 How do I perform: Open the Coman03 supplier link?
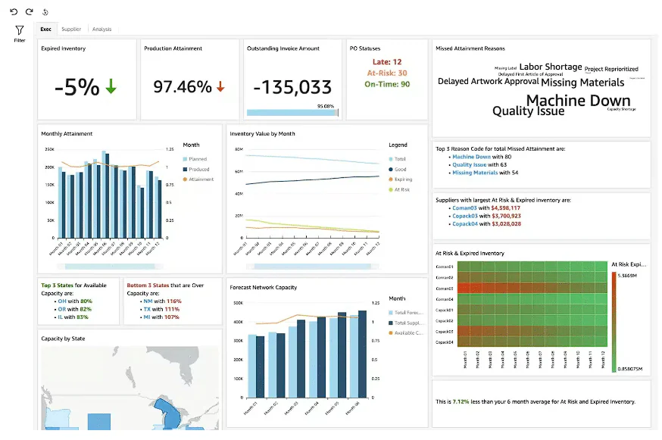pos(464,208)
